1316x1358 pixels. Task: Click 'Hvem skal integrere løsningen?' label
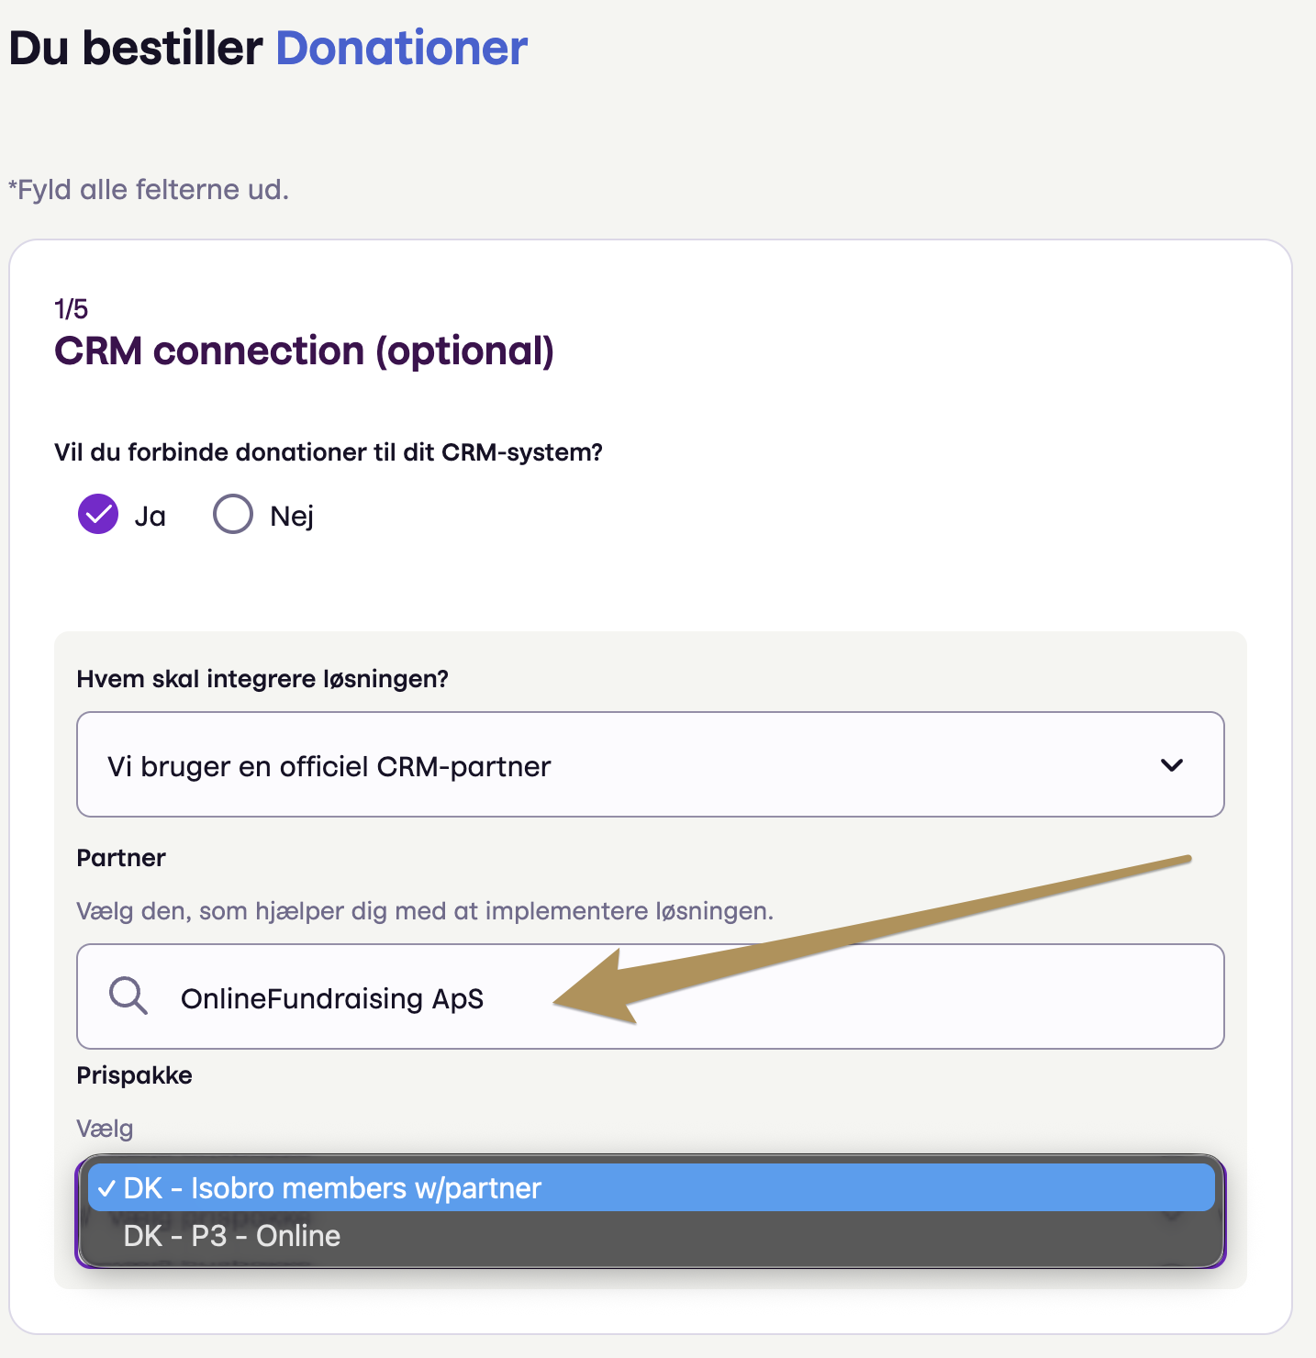pyautogui.click(x=262, y=679)
